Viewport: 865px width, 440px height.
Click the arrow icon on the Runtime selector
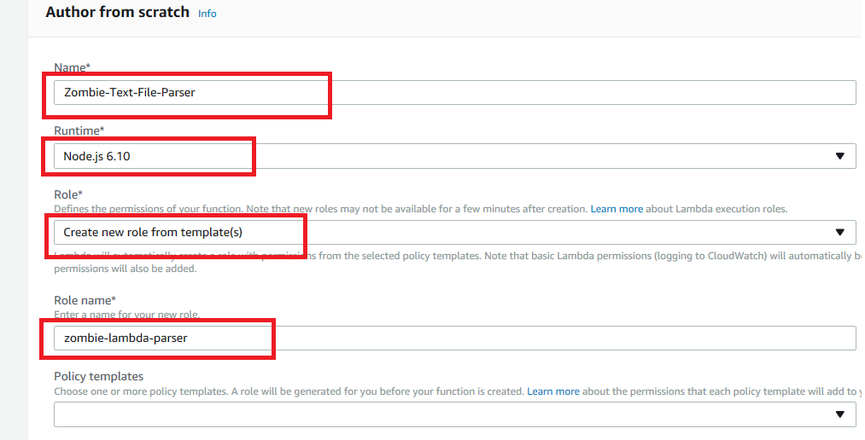839,156
